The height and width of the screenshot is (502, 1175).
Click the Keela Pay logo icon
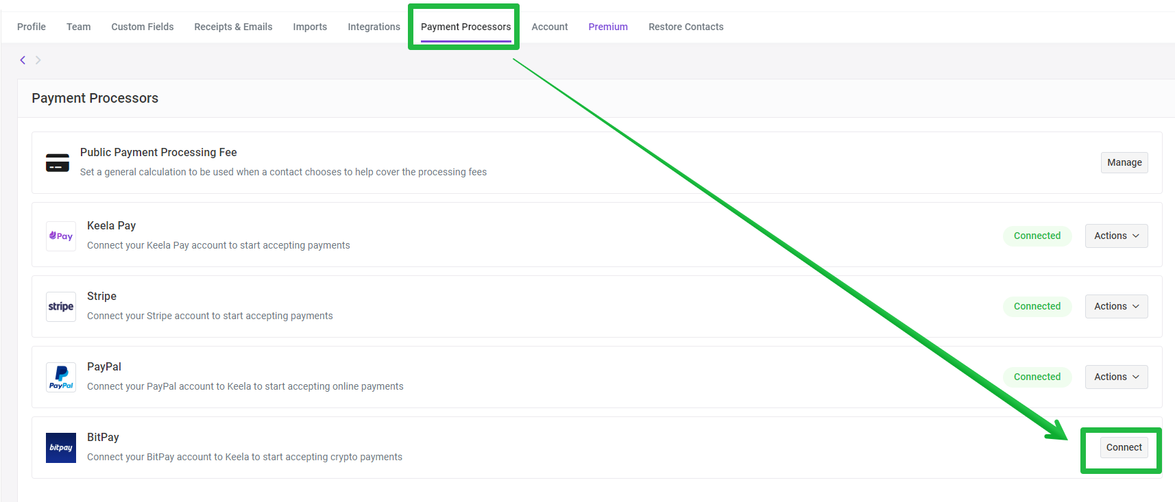click(x=61, y=236)
